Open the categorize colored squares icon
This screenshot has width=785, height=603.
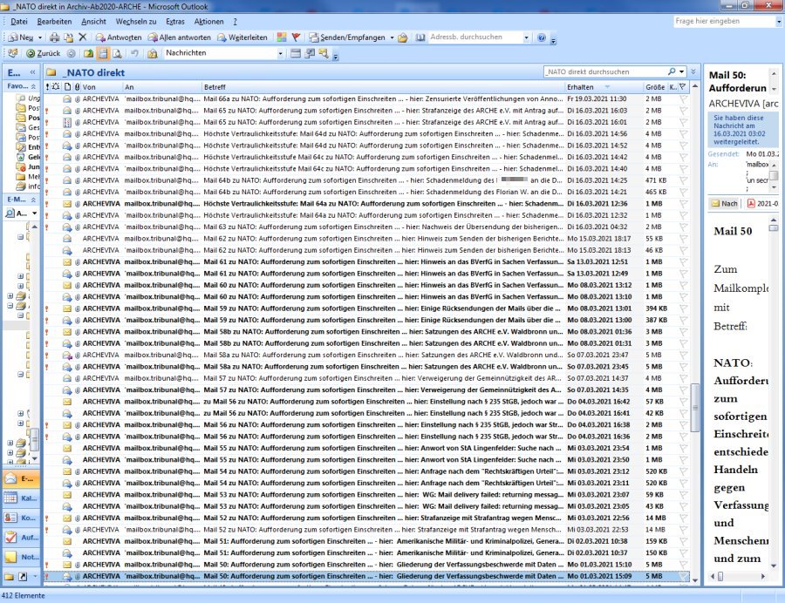(282, 37)
